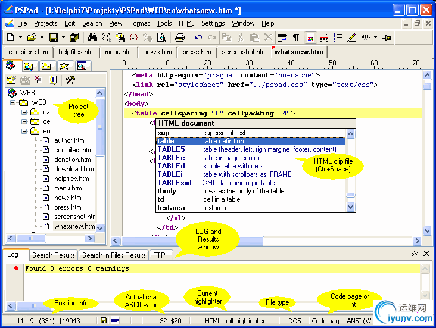Switch to the news.htm file tab
The height and width of the screenshot is (328, 436).
tap(157, 52)
